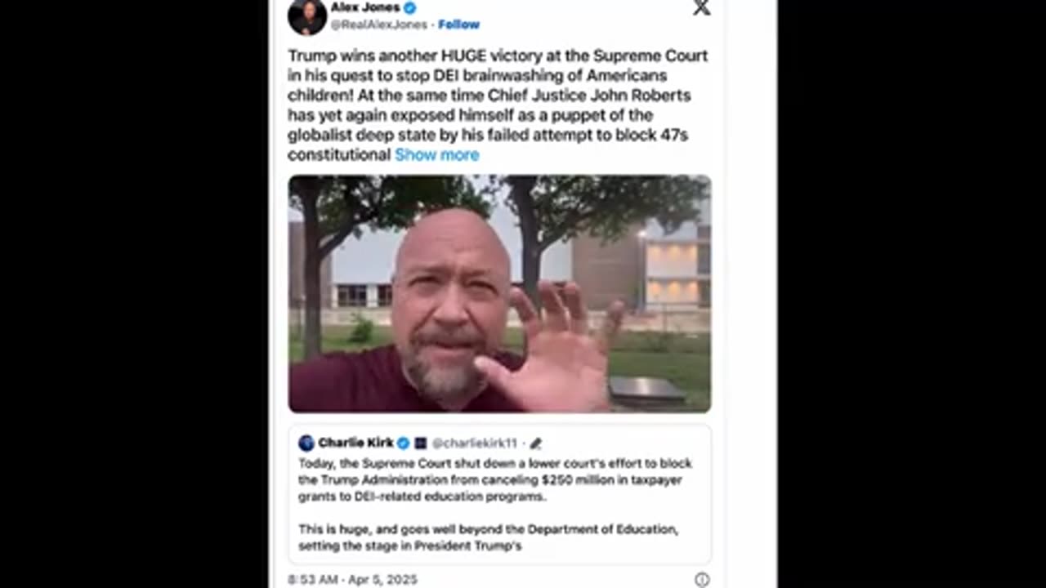Open the @charliekirk11 handle link

tap(475, 443)
